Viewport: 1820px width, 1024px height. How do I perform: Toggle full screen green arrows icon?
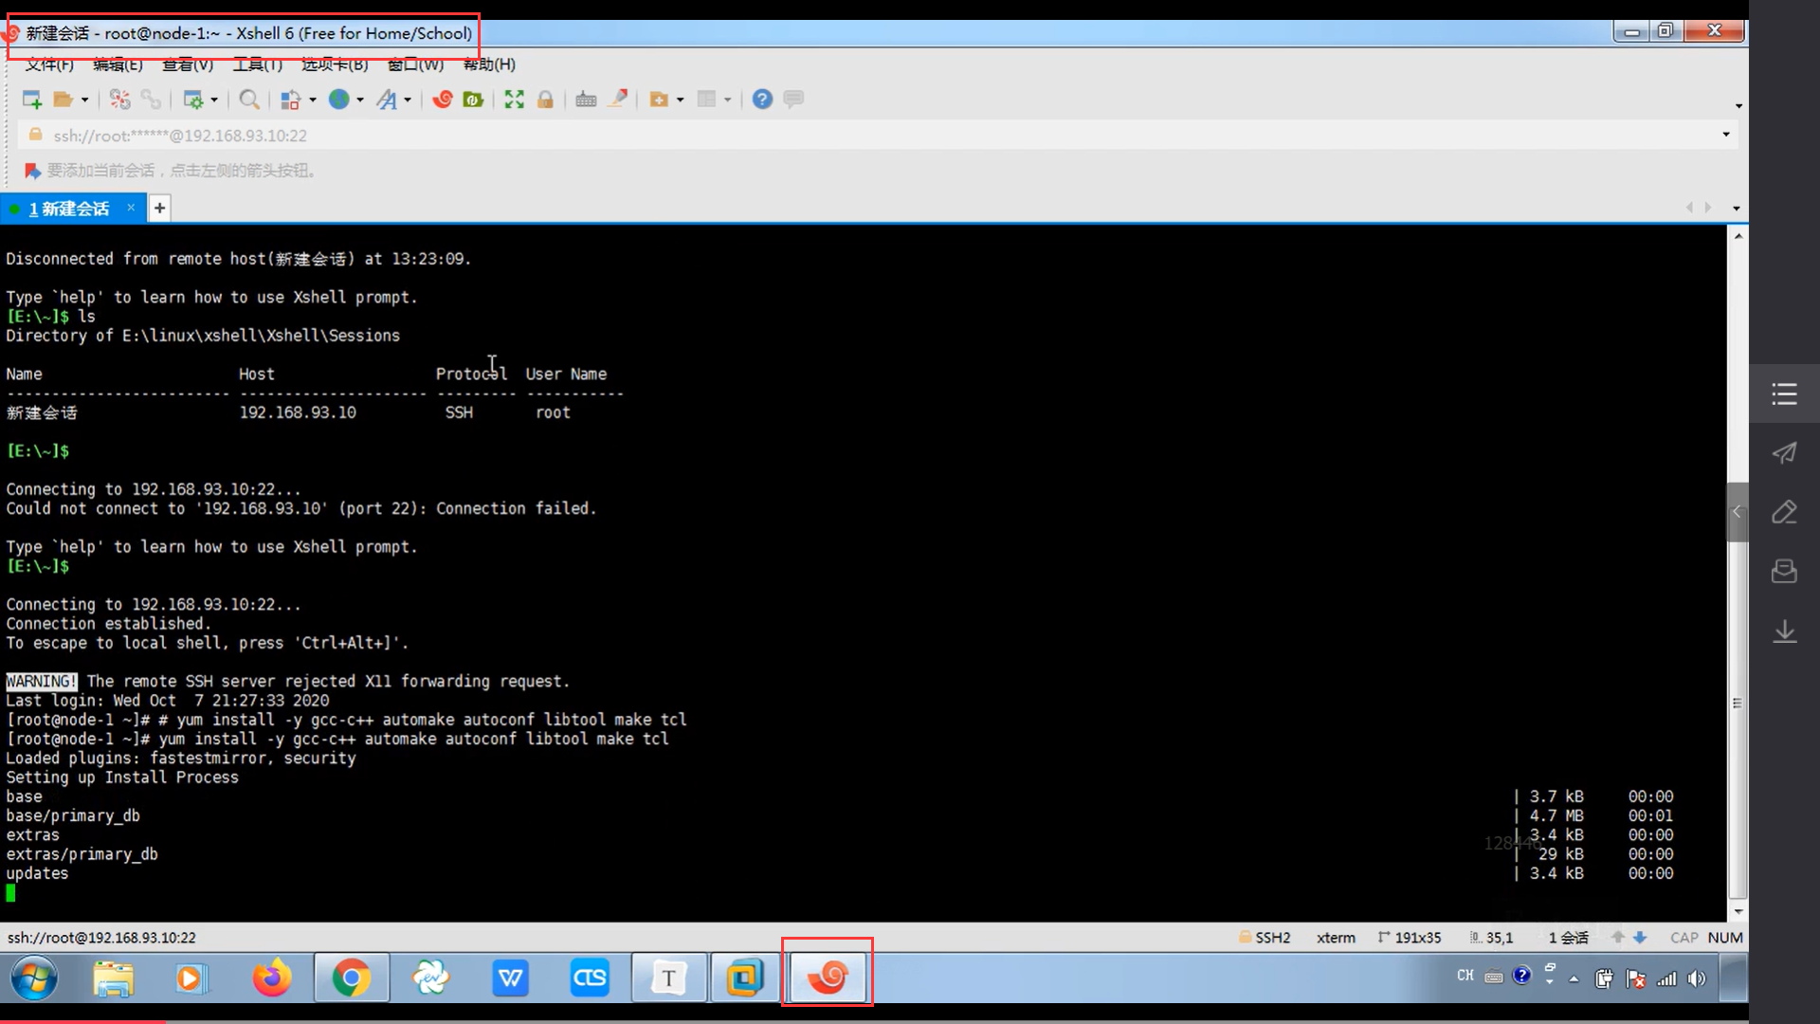514,100
